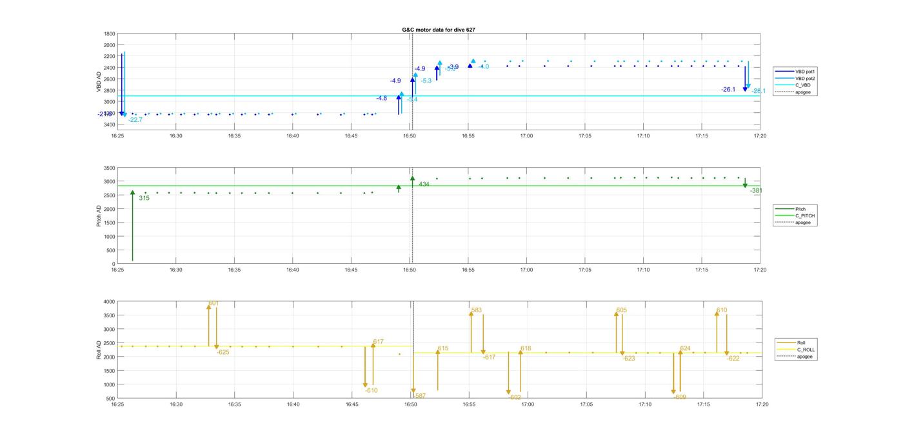Image resolution: width=903 pixels, height=447 pixels.
Task: Click the -5.3 VBD rate label
Action: (x=426, y=81)
